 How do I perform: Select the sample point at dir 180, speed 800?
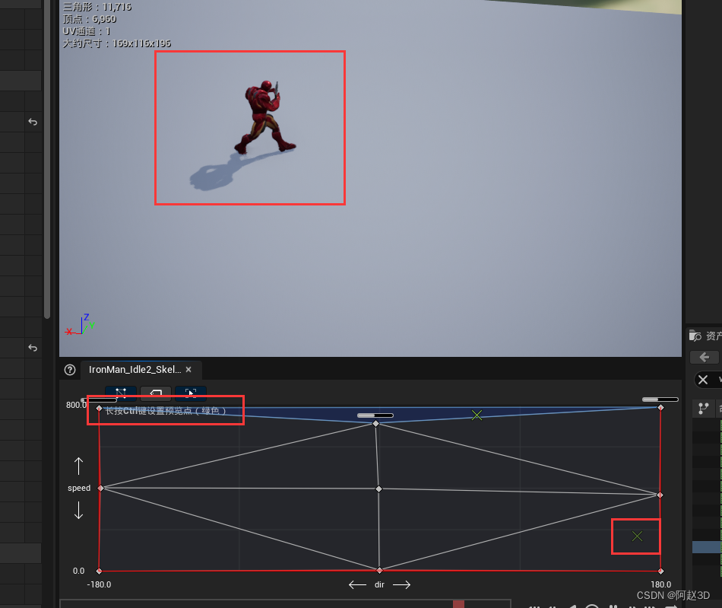click(660, 407)
